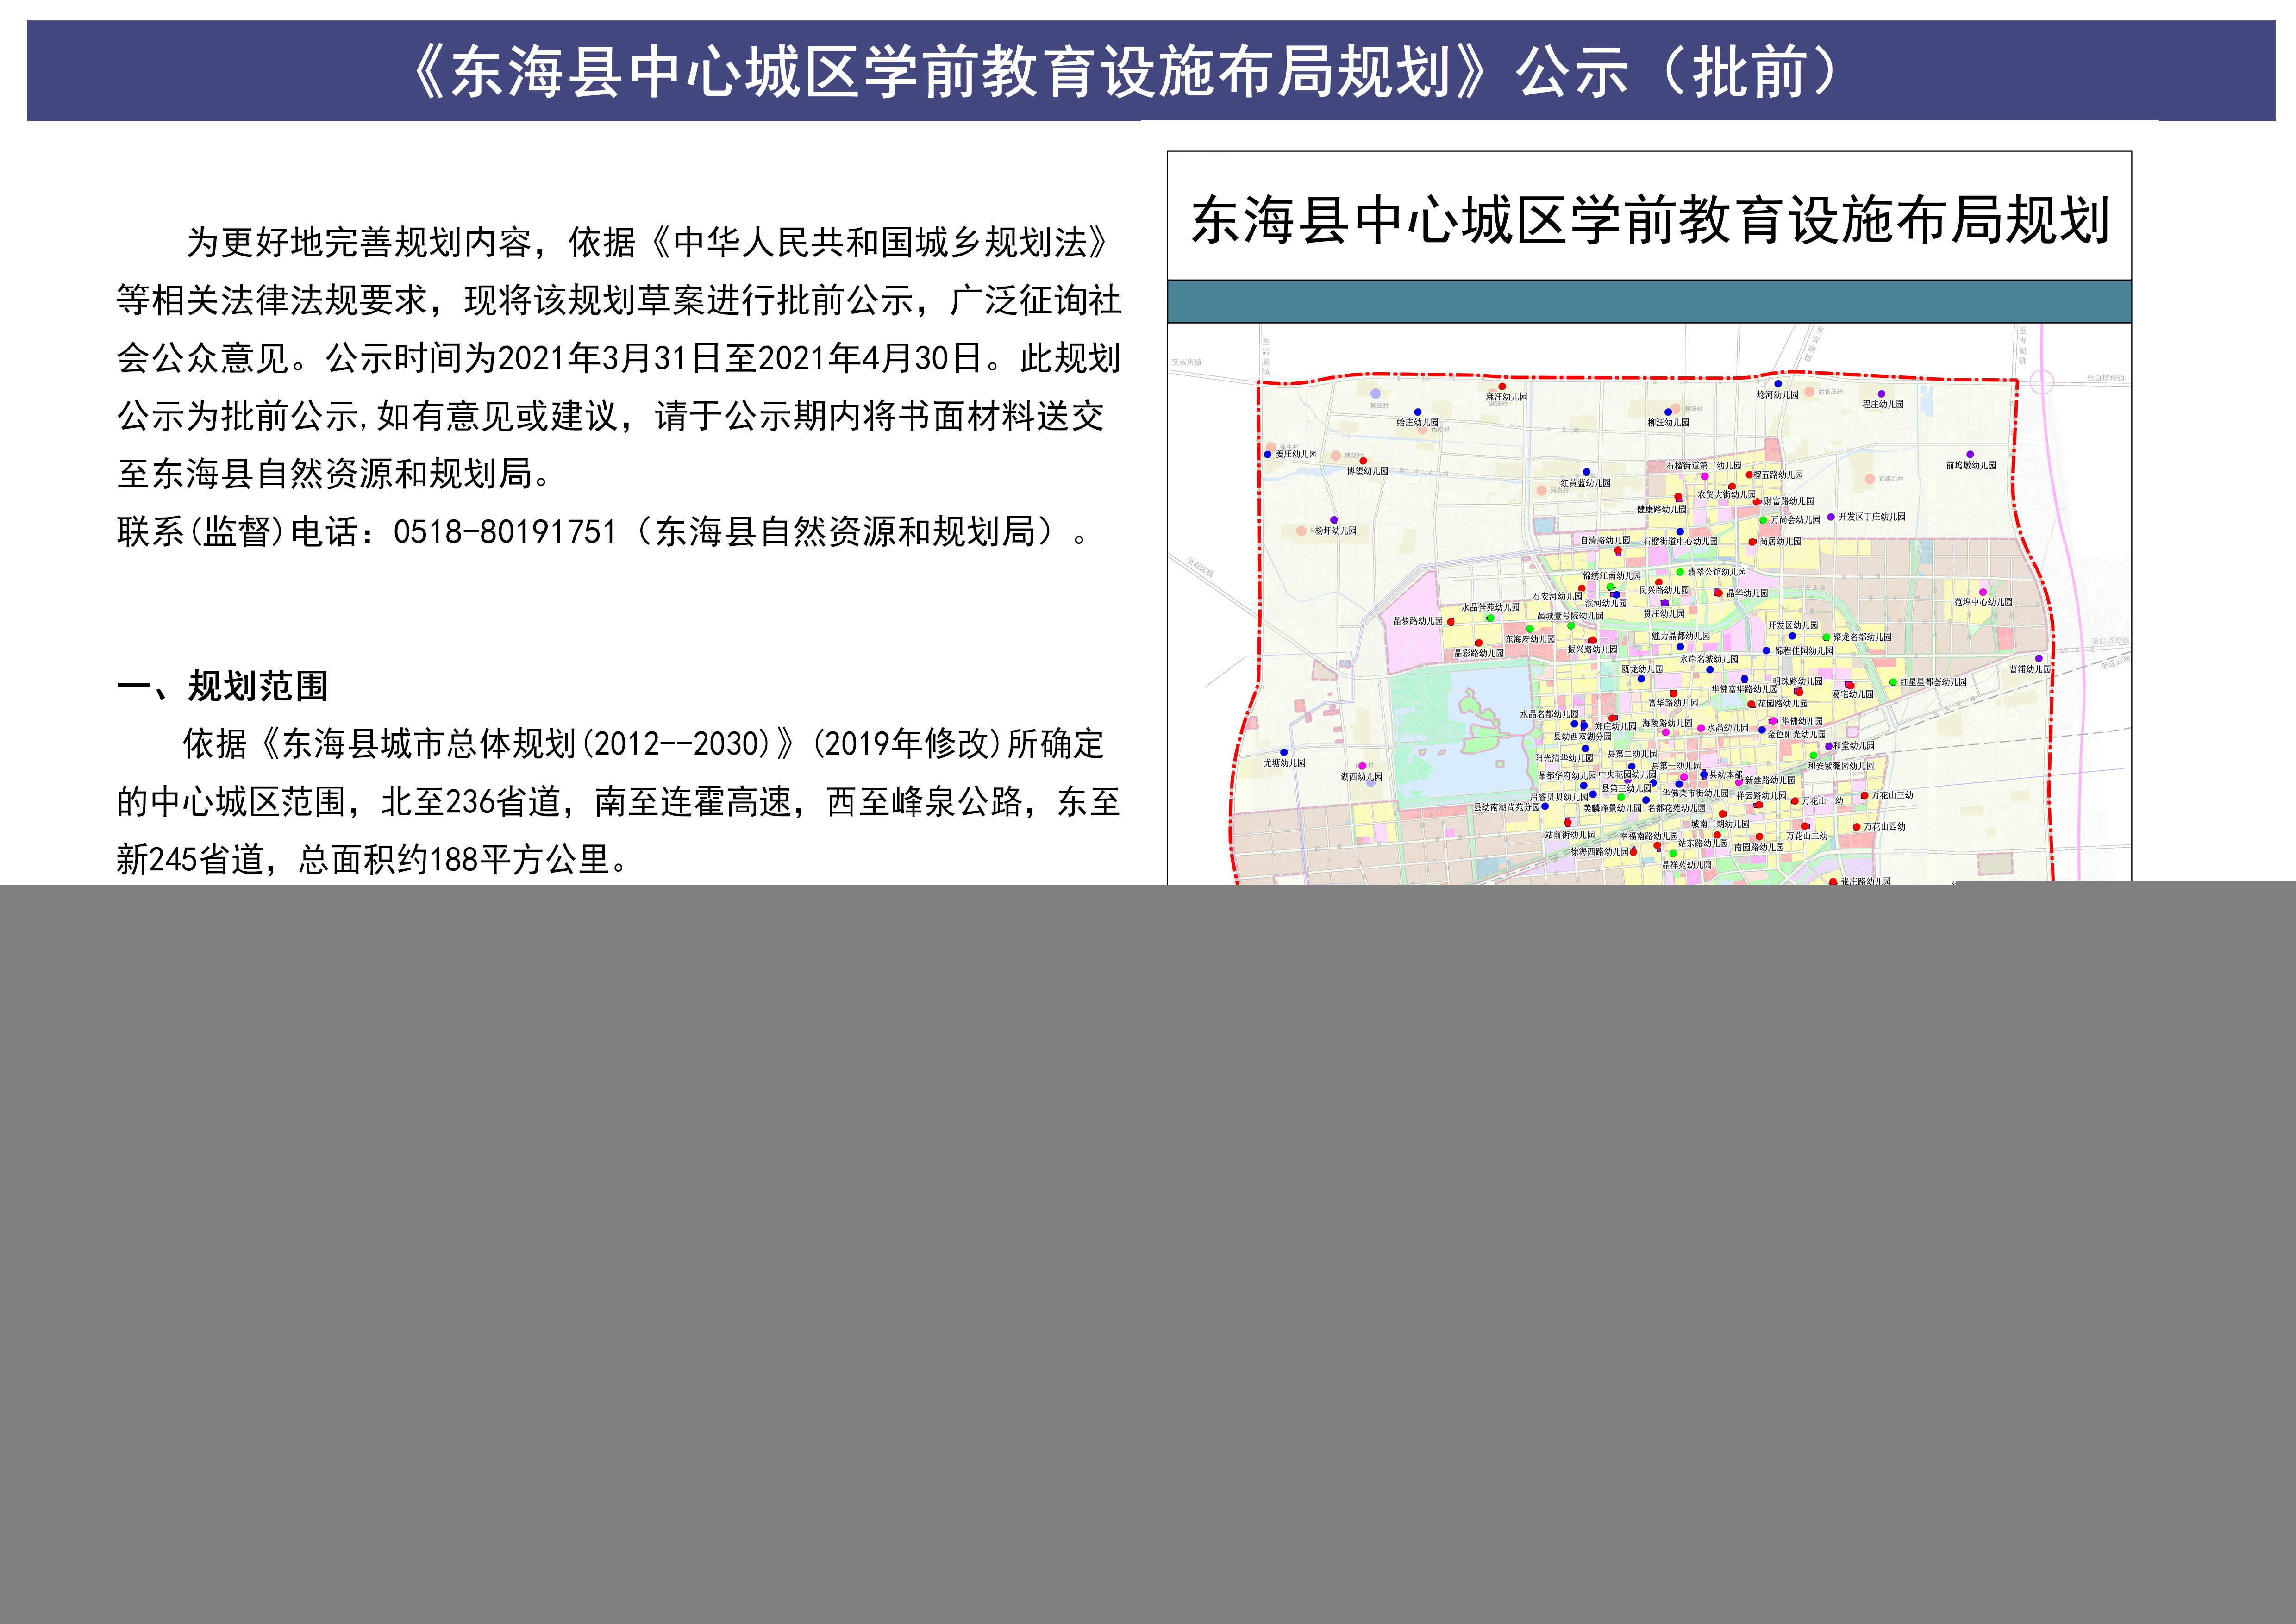Click the 张庄路幼儿园 map label
This screenshot has height=1624, width=2296.
[1866, 881]
